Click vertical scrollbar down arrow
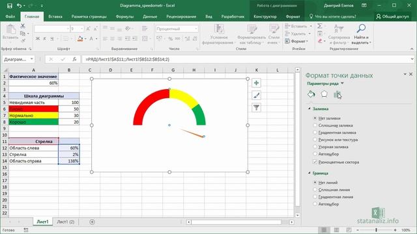The height and width of the screenshot is (234, 417). [x=298, y=215]
